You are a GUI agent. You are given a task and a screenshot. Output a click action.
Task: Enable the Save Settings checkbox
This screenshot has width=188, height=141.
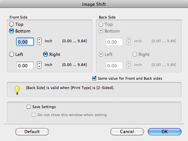click(29, 107)
